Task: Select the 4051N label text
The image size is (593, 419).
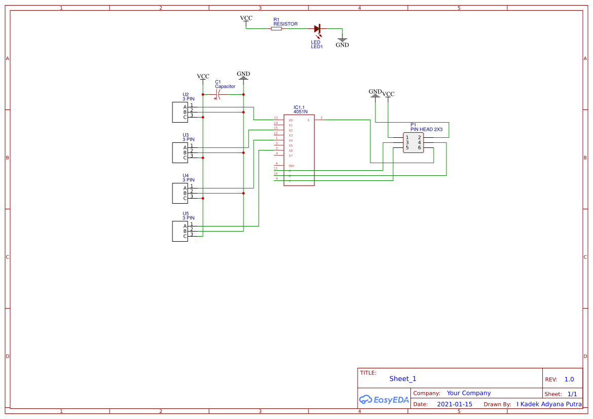Action: (300, 111)
